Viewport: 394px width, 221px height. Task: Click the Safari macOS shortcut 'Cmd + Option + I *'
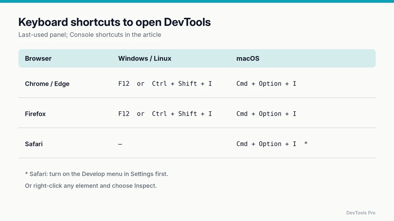pos(272,144)
